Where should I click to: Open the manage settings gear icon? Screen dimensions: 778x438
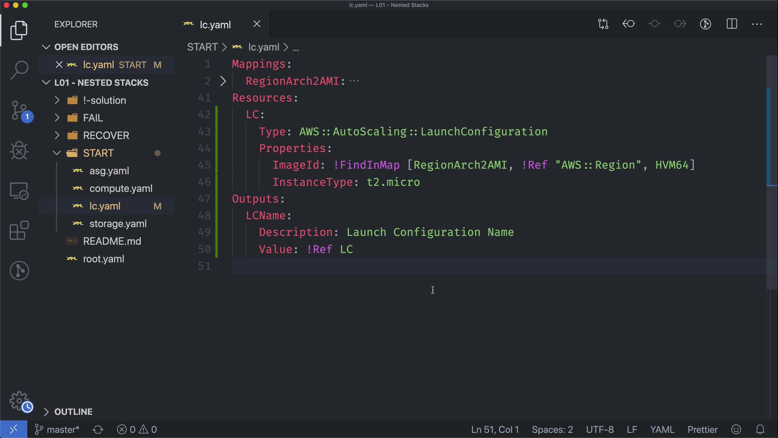(x=19, y=401)
